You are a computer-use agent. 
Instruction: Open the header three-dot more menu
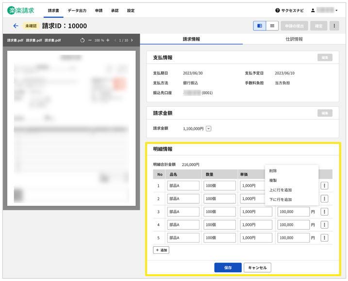point(334,26)
